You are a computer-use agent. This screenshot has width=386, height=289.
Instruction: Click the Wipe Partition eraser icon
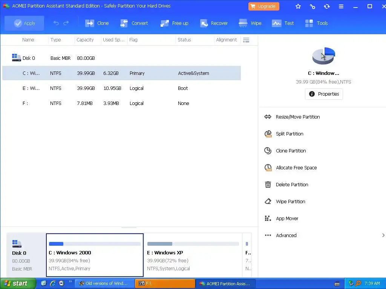point(268,201)
